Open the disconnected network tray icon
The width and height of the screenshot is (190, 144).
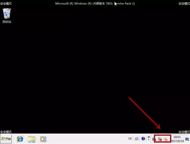click(x=160, y=139)
